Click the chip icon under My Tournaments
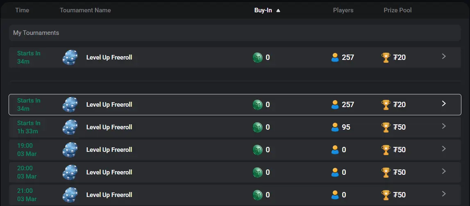The height and width of the screenshot is (206, 470). [x=70, y=57]
